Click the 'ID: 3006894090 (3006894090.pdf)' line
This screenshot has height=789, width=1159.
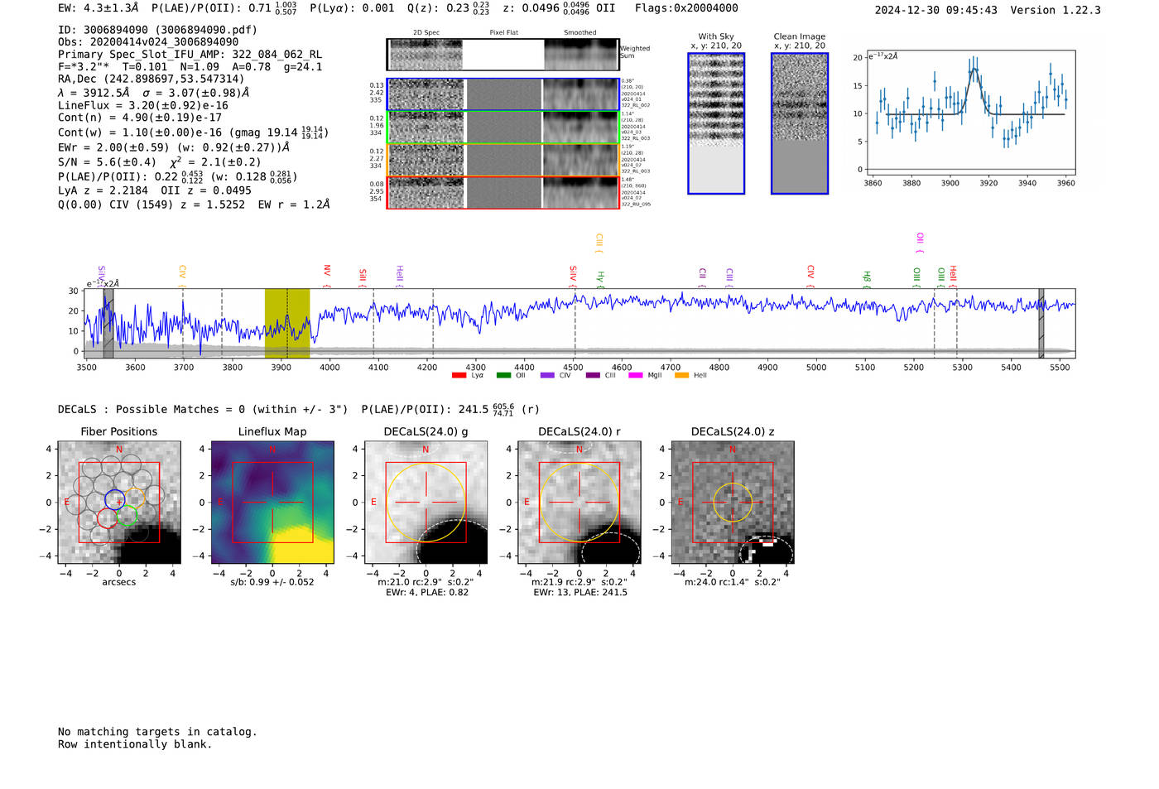[x=158, y=30]
